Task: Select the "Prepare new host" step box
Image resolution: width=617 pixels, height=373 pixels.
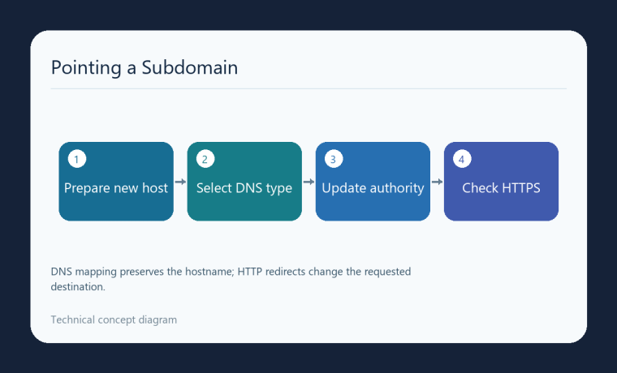Action: tap(116, 182)
